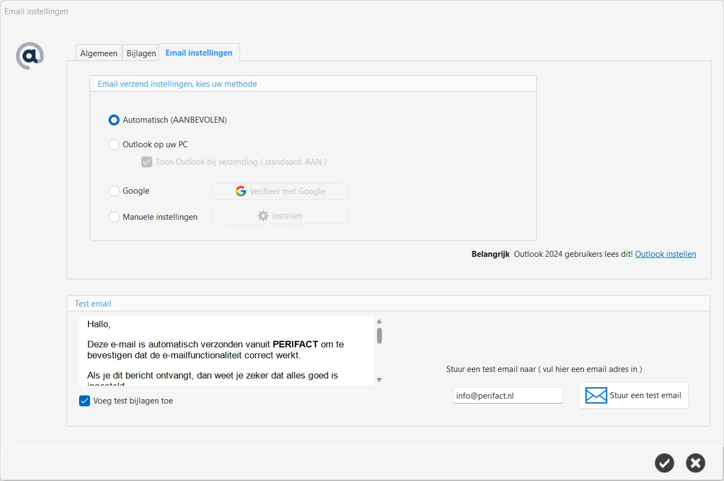Click the scroll up arrow of message preview
This screenshot has height=481, width=724.
pos(379,321)
